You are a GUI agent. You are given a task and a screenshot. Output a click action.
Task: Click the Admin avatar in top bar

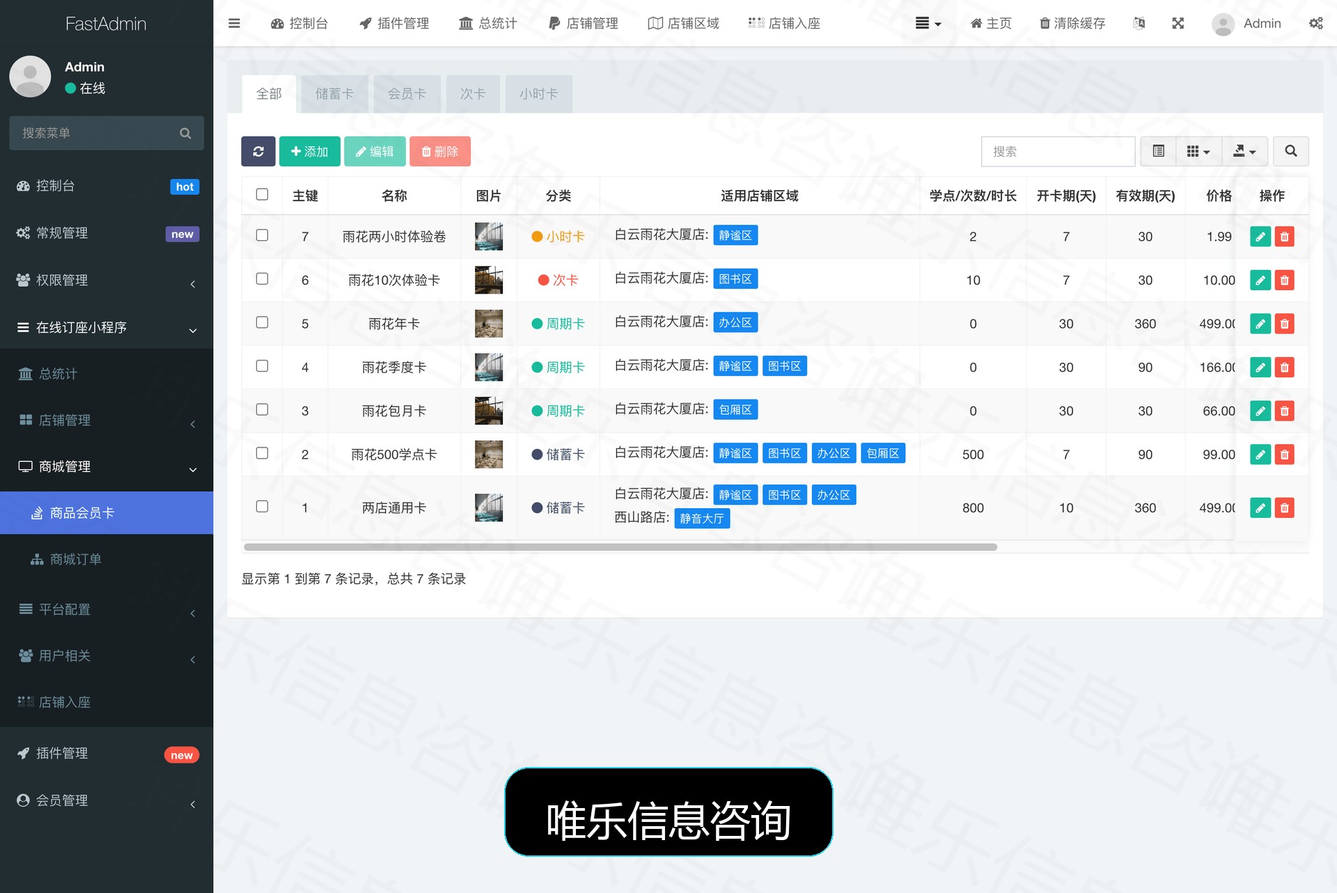pyautogui.click(x=1223, y=24)
